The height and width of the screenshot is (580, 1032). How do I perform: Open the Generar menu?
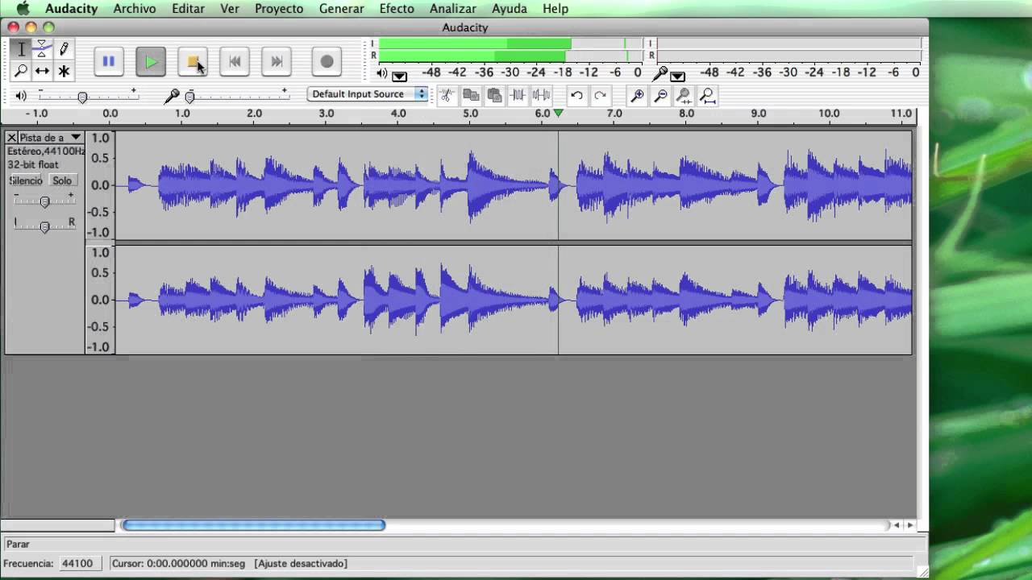(342, 9)
